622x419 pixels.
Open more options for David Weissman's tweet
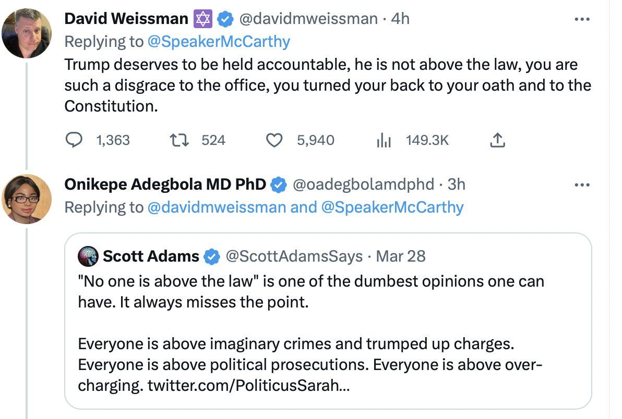click(581, 19)
